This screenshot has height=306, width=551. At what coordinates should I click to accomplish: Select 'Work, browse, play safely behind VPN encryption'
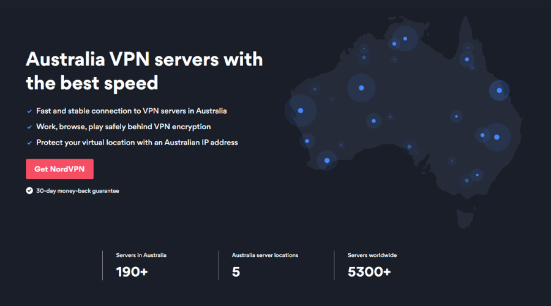(x=123, y=127)
